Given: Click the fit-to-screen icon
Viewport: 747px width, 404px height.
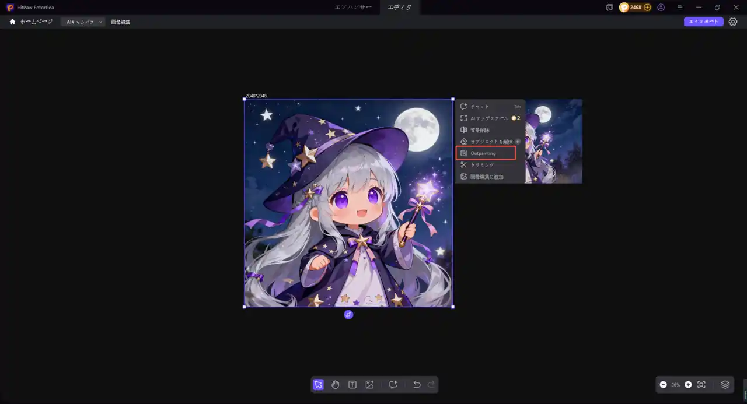Looking at the screenshot, I should (701, 385).
